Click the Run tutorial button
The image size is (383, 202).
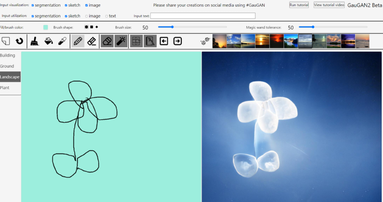pyautogui.click(x=299, y=5)
